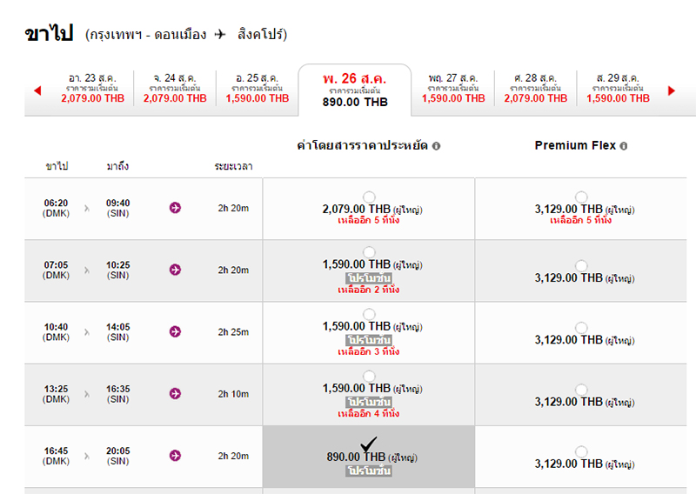This screenshot has width=696, height=494.
Task: Click purple flight details icon for 07:05 flight
Action: click(175, 270)
